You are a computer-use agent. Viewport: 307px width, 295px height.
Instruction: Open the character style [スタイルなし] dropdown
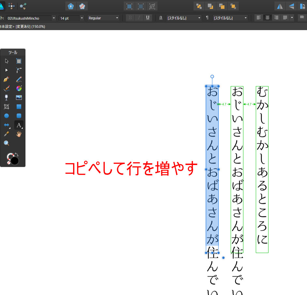pos(184,18)
